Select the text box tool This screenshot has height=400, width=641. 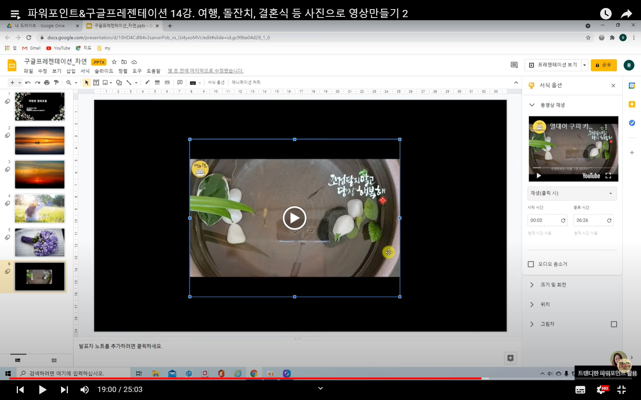point(96,83)
